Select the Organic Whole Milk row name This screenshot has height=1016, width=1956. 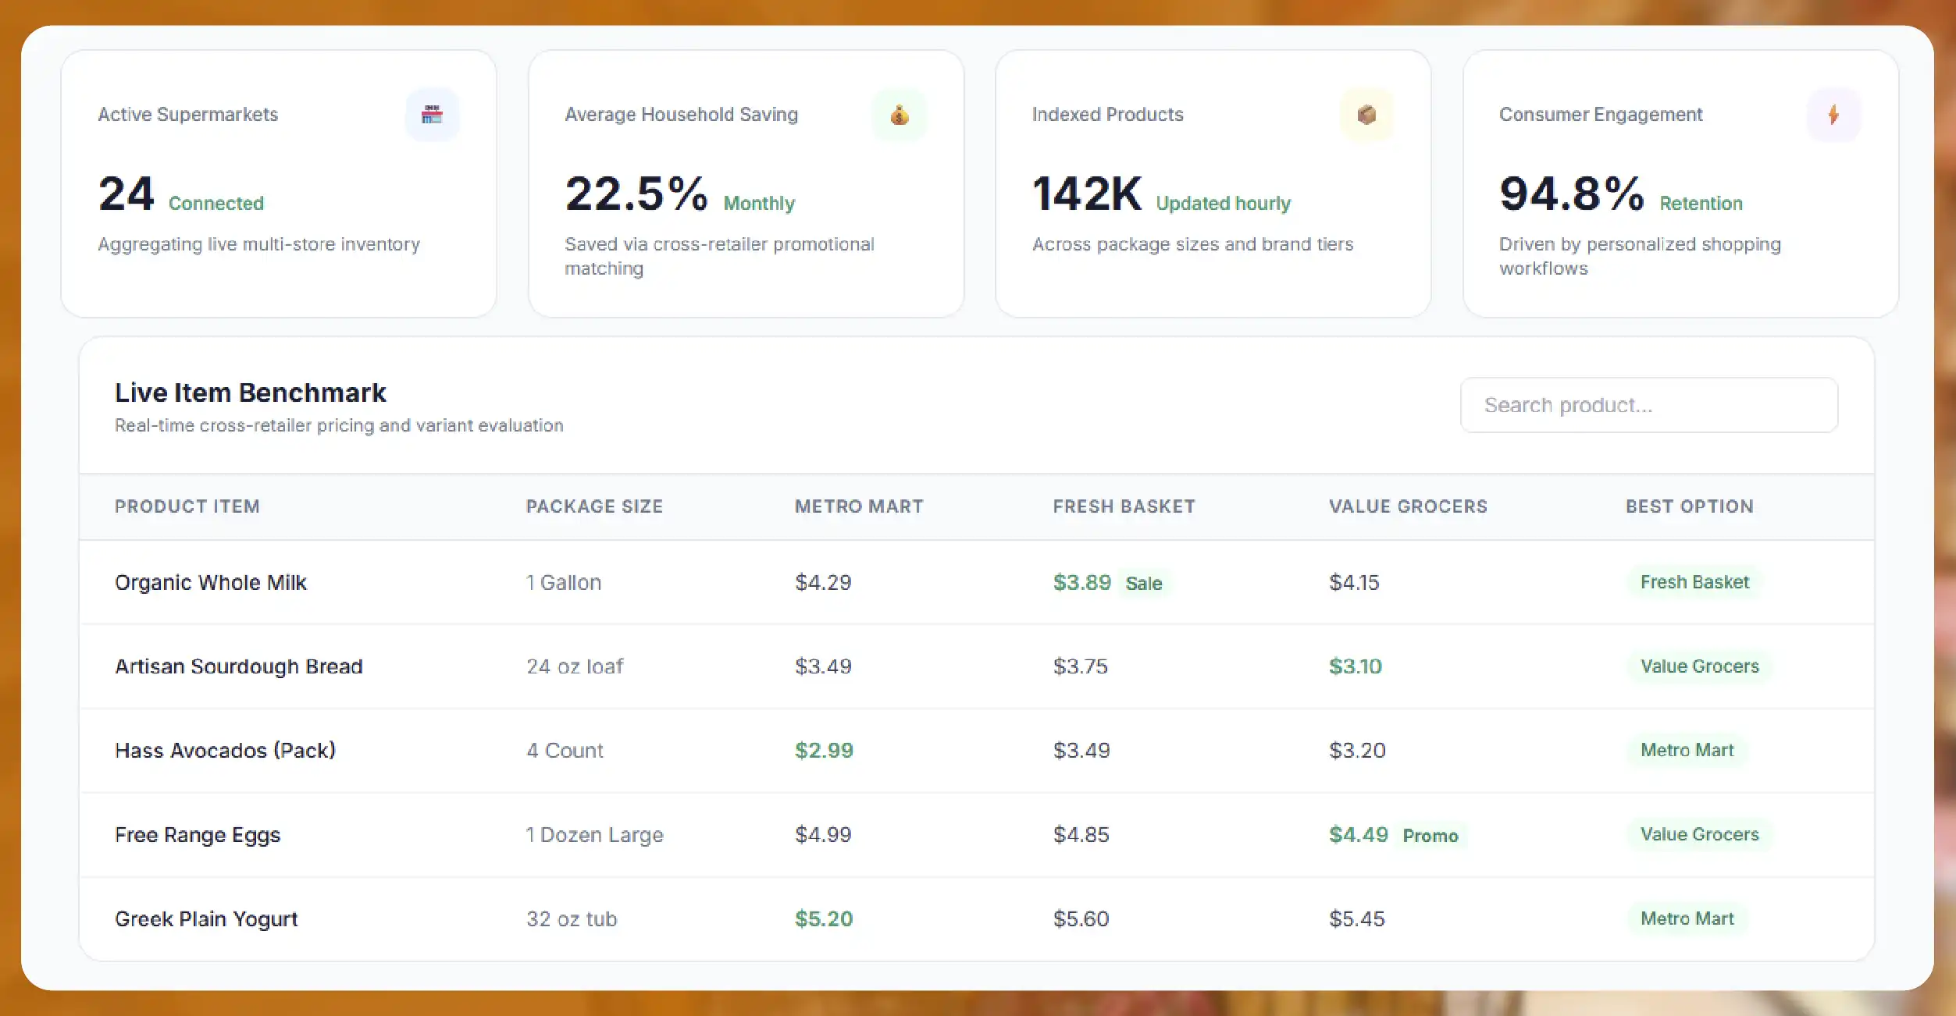[211, 582]
